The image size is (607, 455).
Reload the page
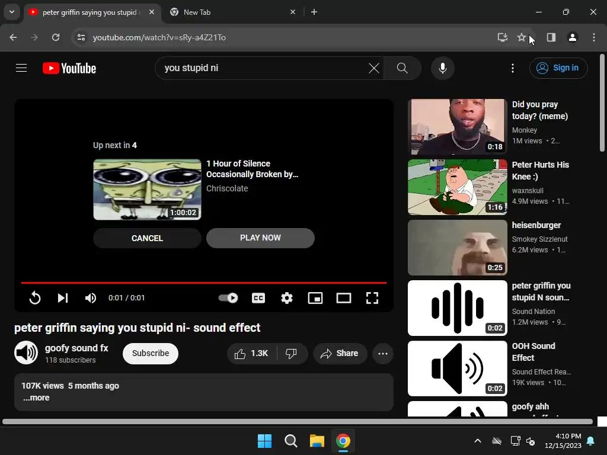56,37
